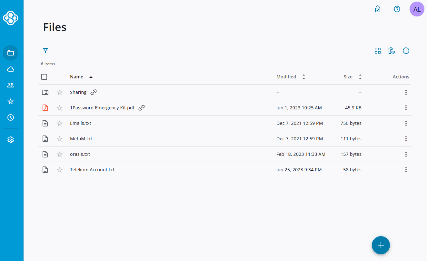Click the PDF icon of 1Password Emergency Kit

[45, 108]
